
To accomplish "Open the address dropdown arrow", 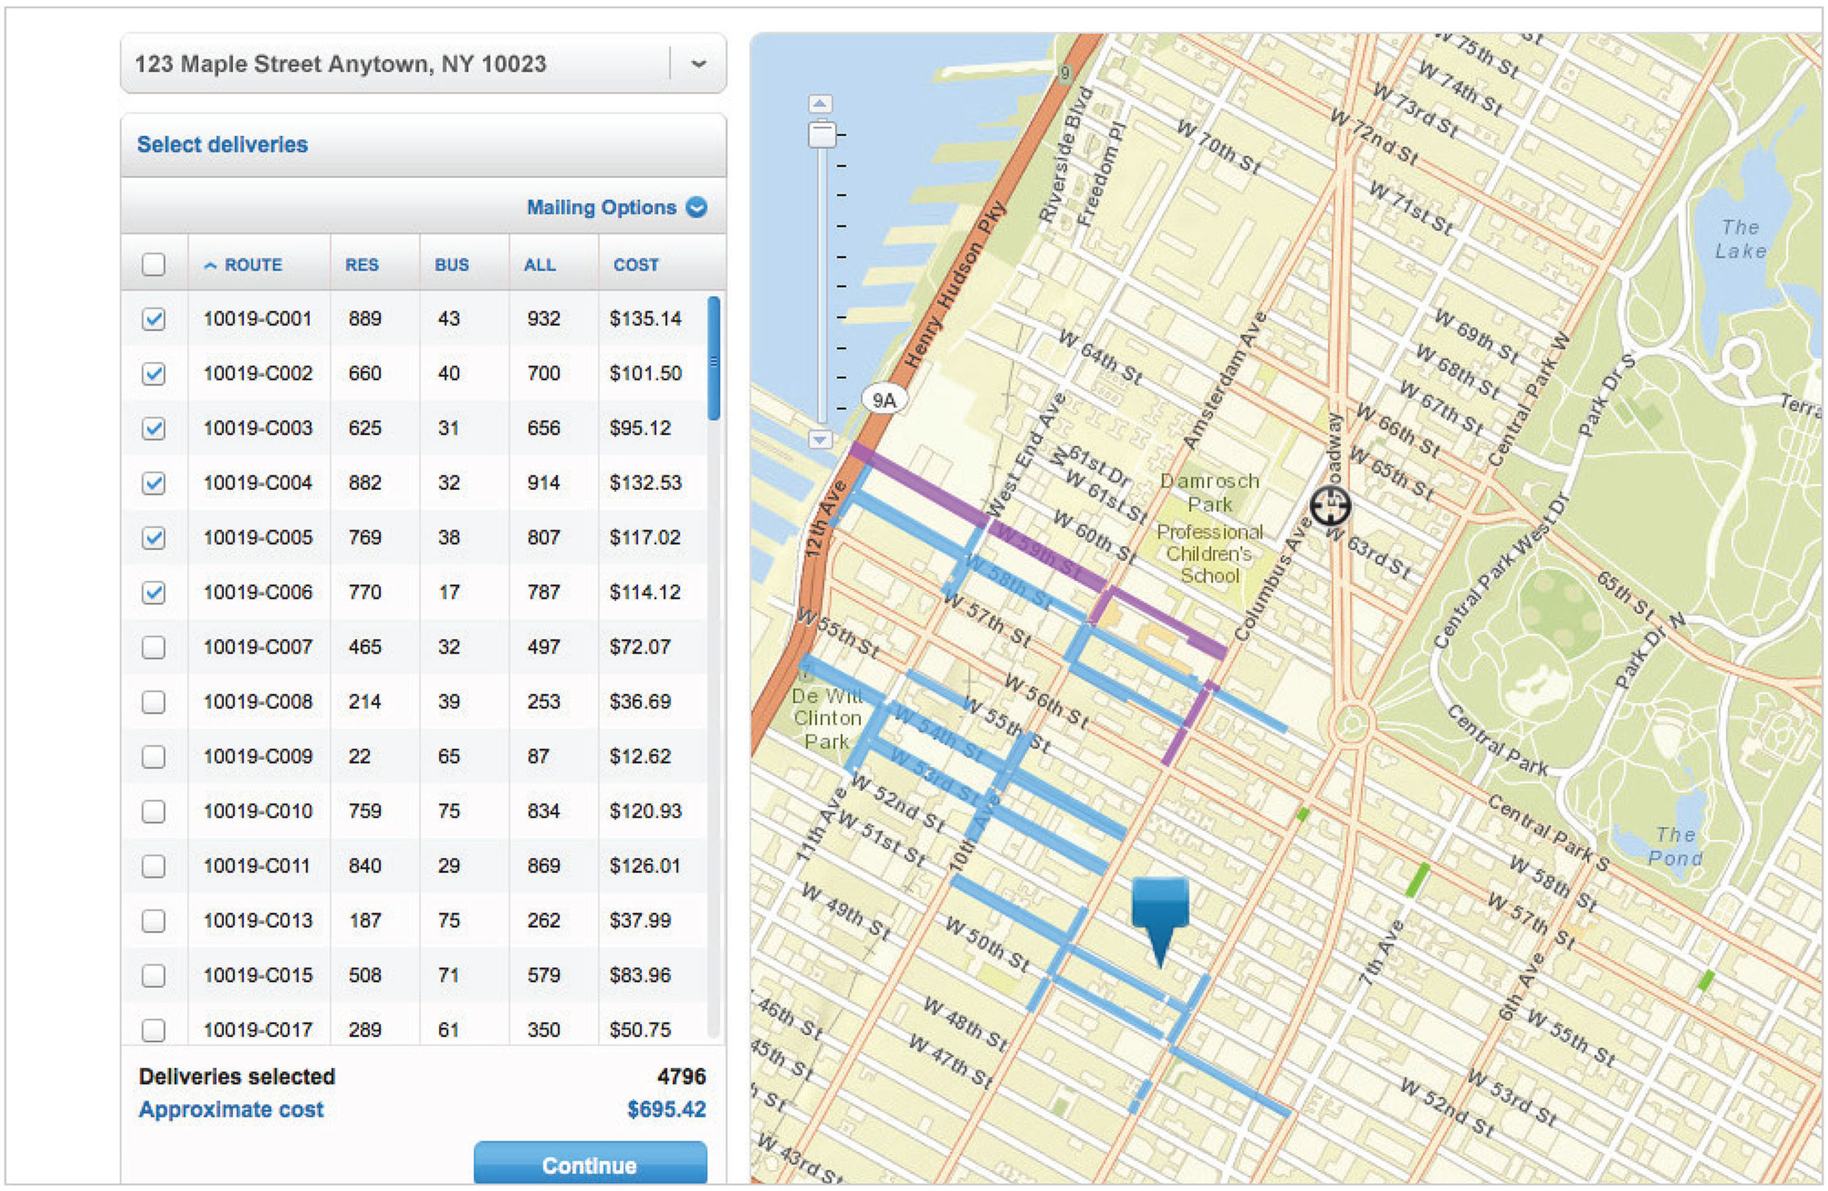I will (698, 64).
